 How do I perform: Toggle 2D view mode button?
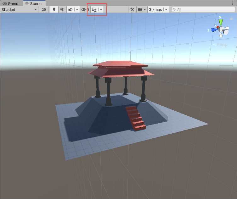[x=44, y=9]
